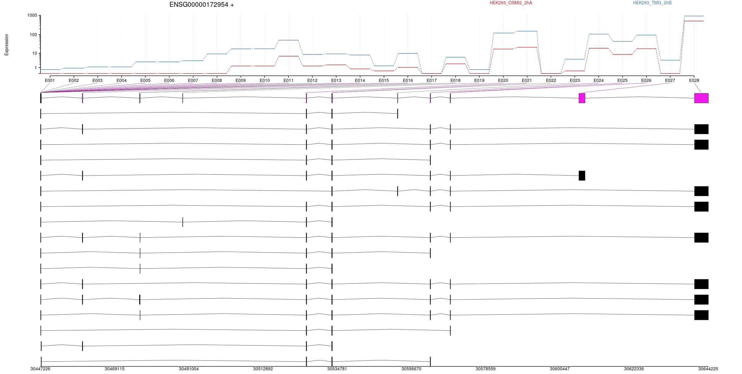Select the small magenta exon box
The width and height of the screenshot is (742, 374).
coord(582,98)
